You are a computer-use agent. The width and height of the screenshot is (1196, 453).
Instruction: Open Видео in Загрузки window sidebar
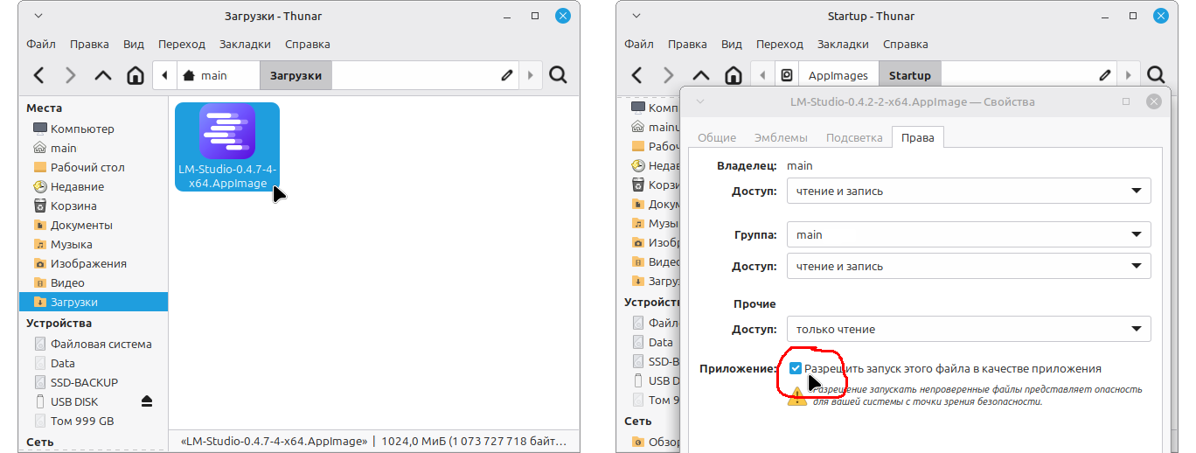pyautogui.click(x=94, y=282)
